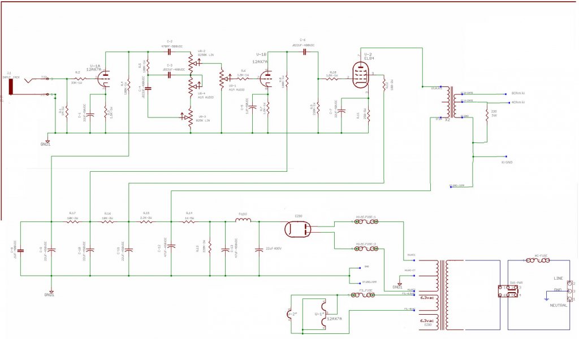This screenshot has width=579, height=339.
Task: Toggle the SW1-PWR power switch symbol
Action: coord(508,291)
